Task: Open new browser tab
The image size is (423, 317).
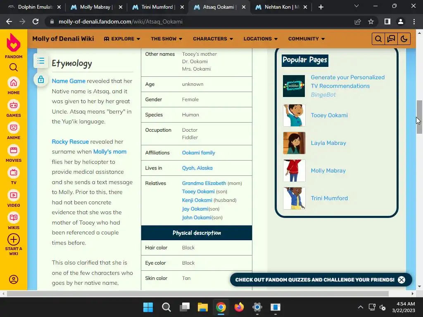Action: (321, 7)
